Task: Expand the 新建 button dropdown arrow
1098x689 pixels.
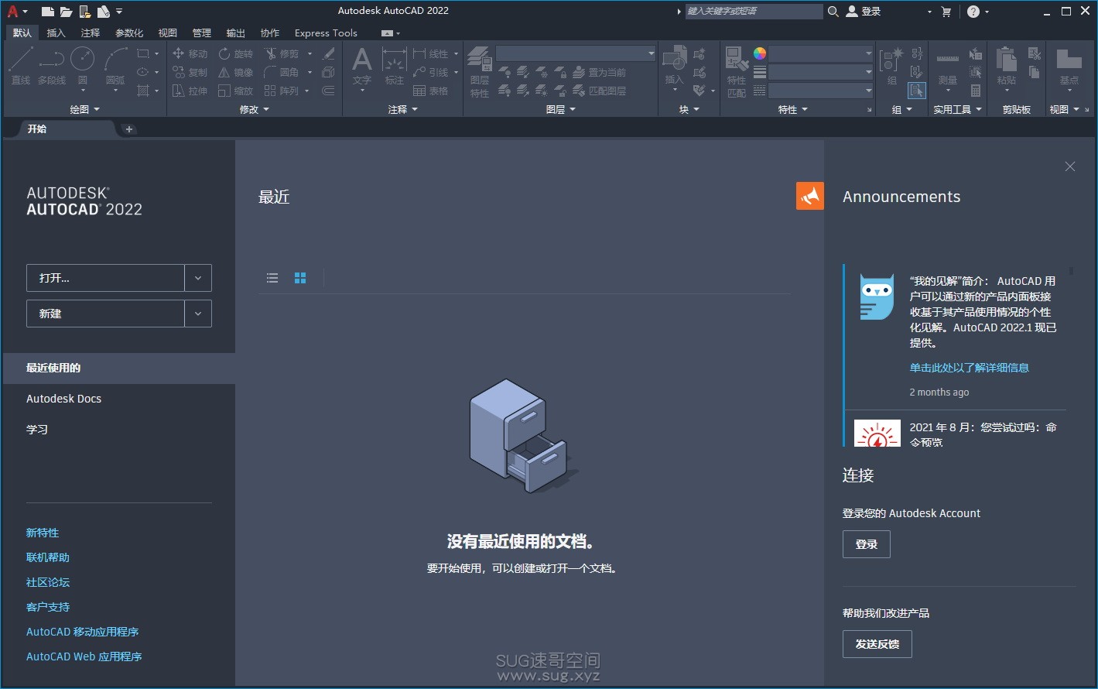Action: (198, 314)
